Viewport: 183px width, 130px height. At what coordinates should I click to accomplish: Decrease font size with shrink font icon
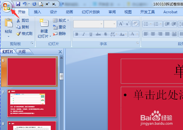point(127,23)
